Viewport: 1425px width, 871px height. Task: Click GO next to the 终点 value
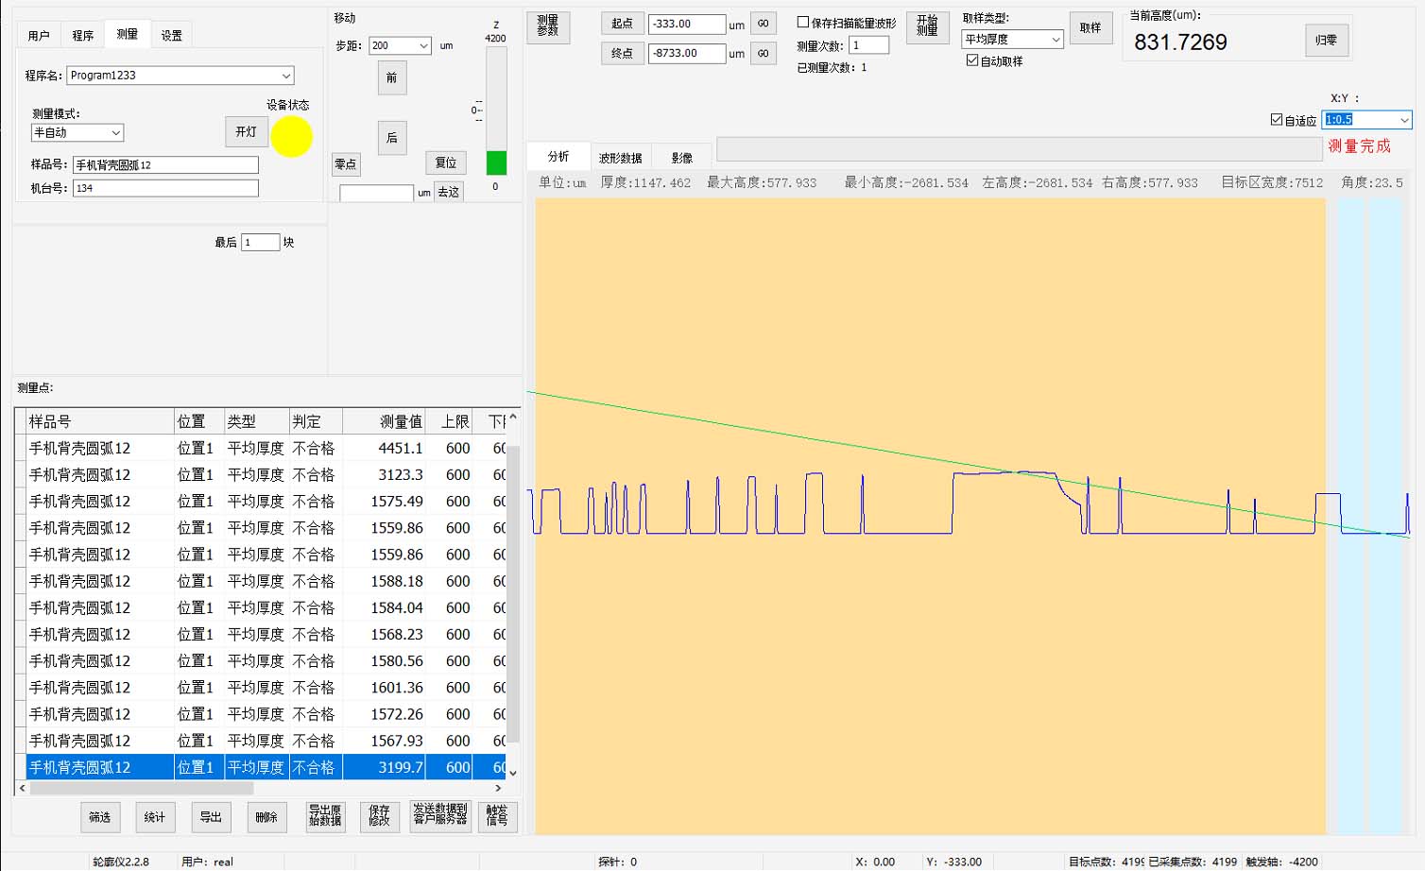763,53
